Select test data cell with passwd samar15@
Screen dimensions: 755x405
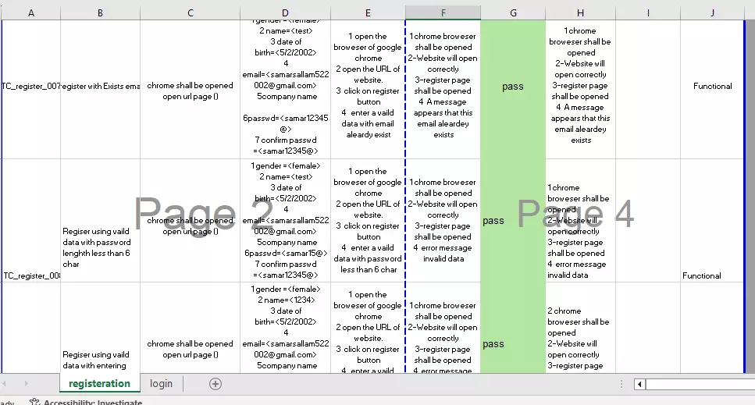(285, 220)
